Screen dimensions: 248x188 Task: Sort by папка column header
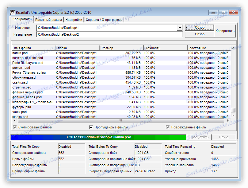click(x=78, y=48)
